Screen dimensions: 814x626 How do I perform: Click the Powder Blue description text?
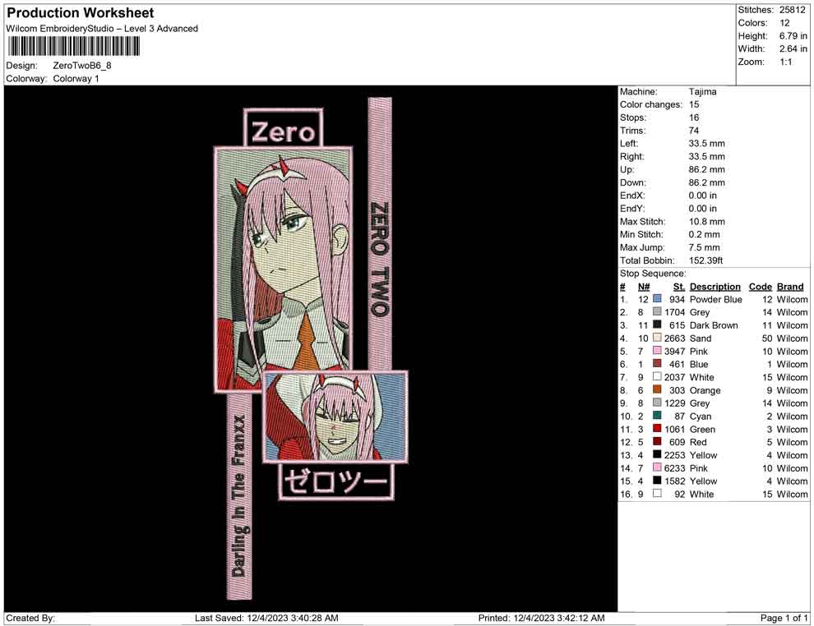[715, 299]
